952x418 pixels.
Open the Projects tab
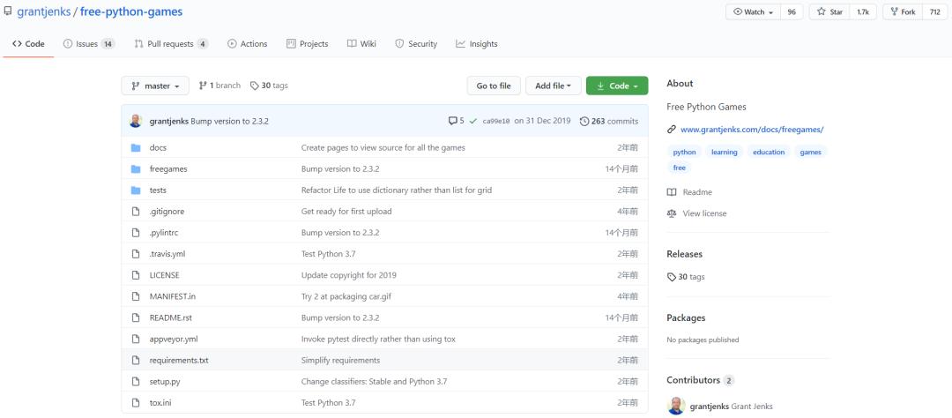308,44
